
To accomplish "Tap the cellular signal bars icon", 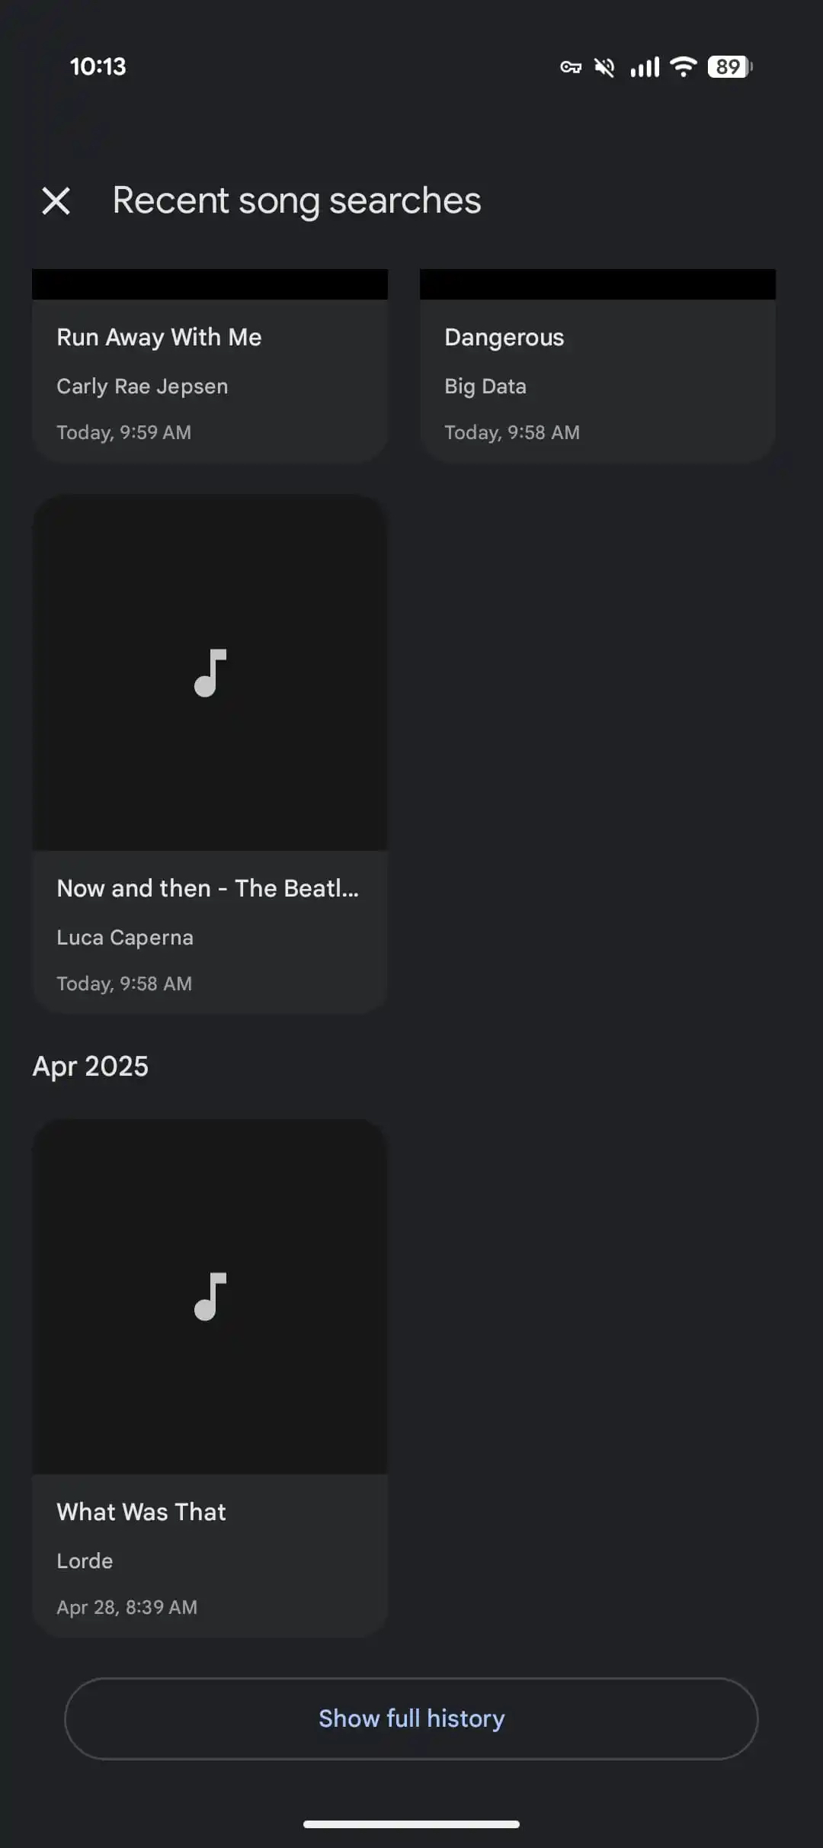I will click(x=645, y=67).
